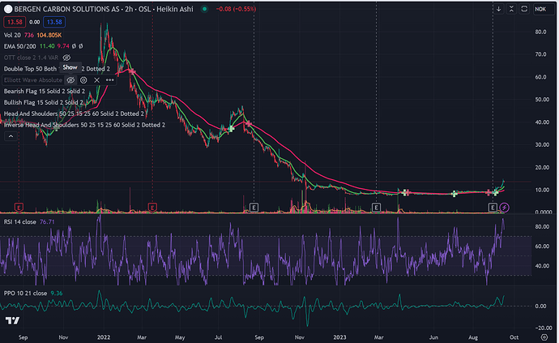Screen dimensions: 559x343
Task: Select the PPO 10 21 close indicator legend
Action: (x=25, y=294)
